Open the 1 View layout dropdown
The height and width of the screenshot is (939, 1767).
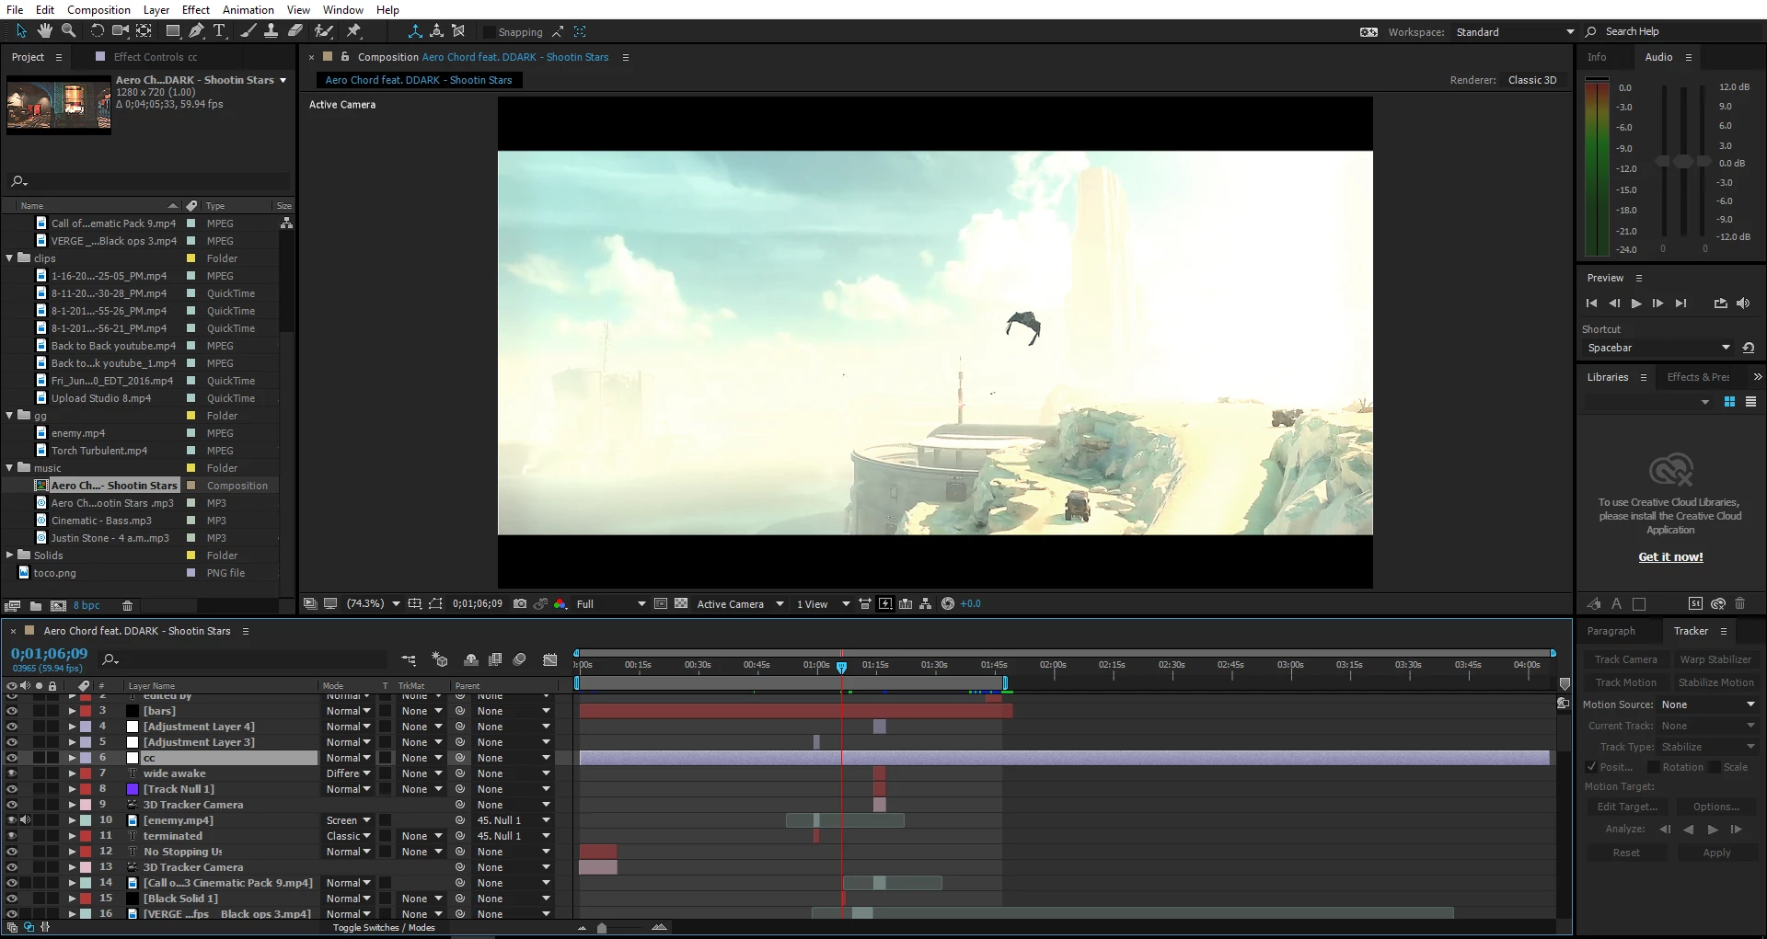pos(823,604)
